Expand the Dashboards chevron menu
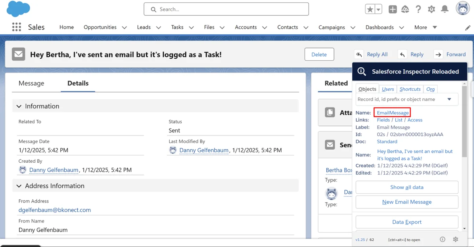 click(402, 28)
